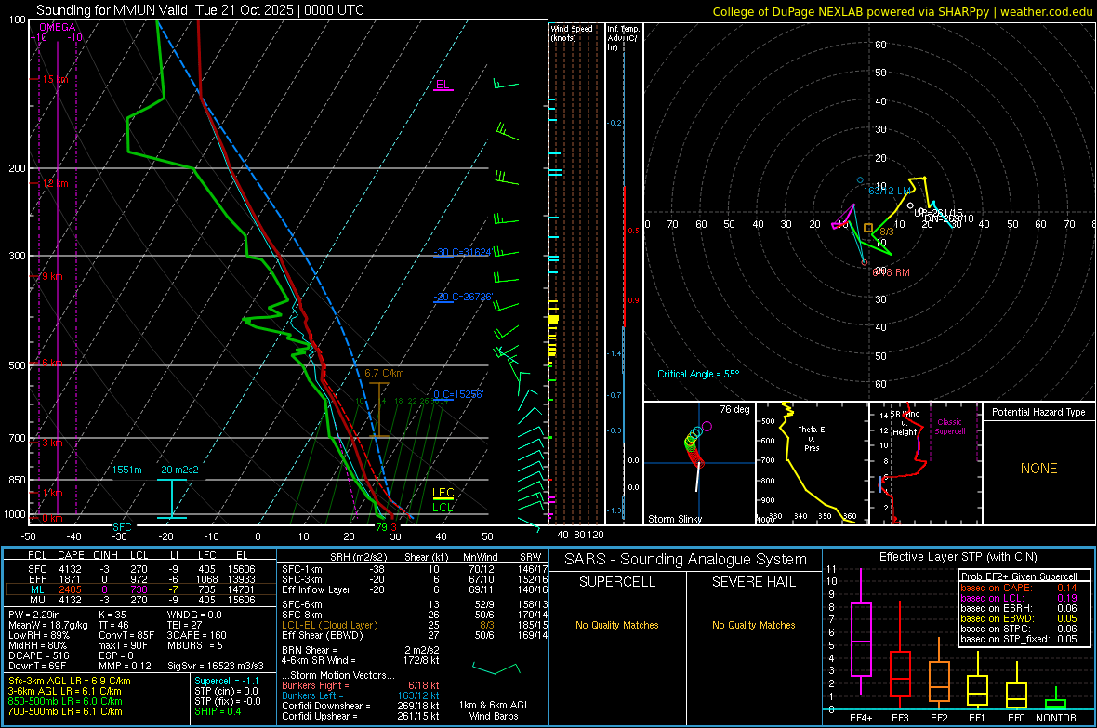1097x728 pixels.
Task: Click the 9 km height marker
Action: tap(52, 276)
